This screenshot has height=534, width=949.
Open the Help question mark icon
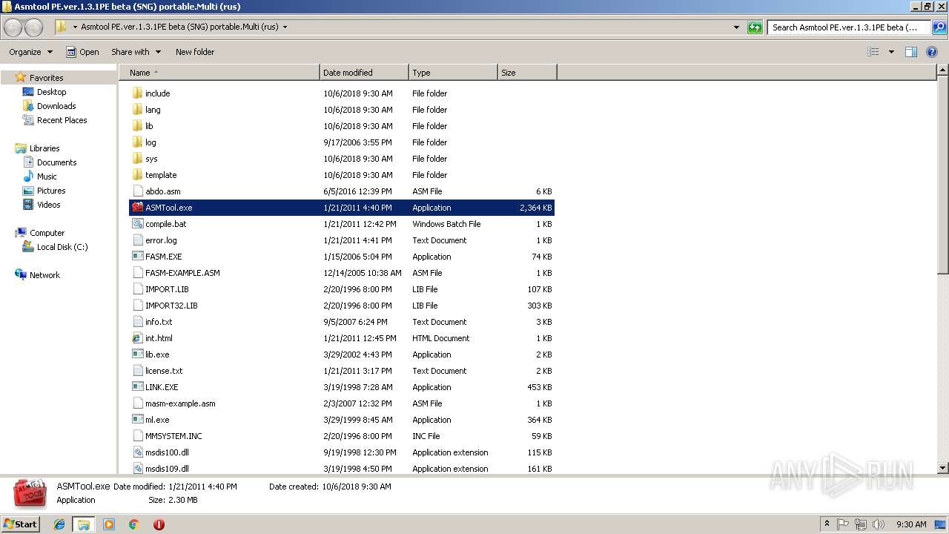(933, 52)
